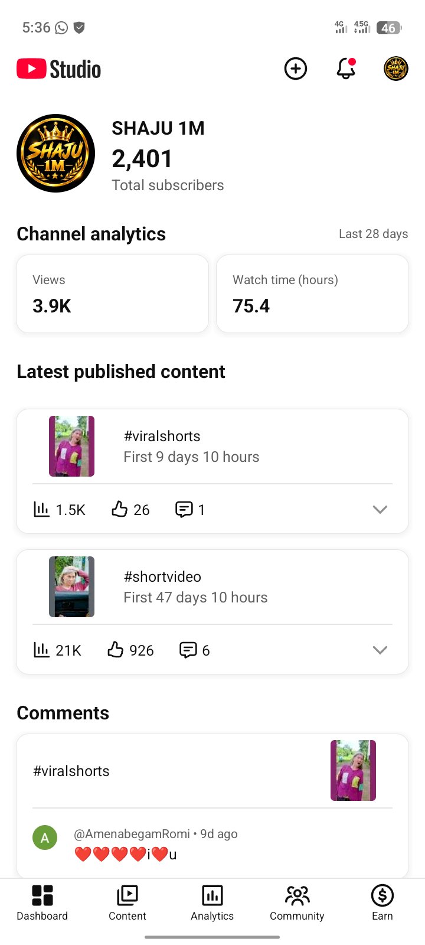Open the #viralshorts video thumbnail in Latest content

[x=71, y=446]
